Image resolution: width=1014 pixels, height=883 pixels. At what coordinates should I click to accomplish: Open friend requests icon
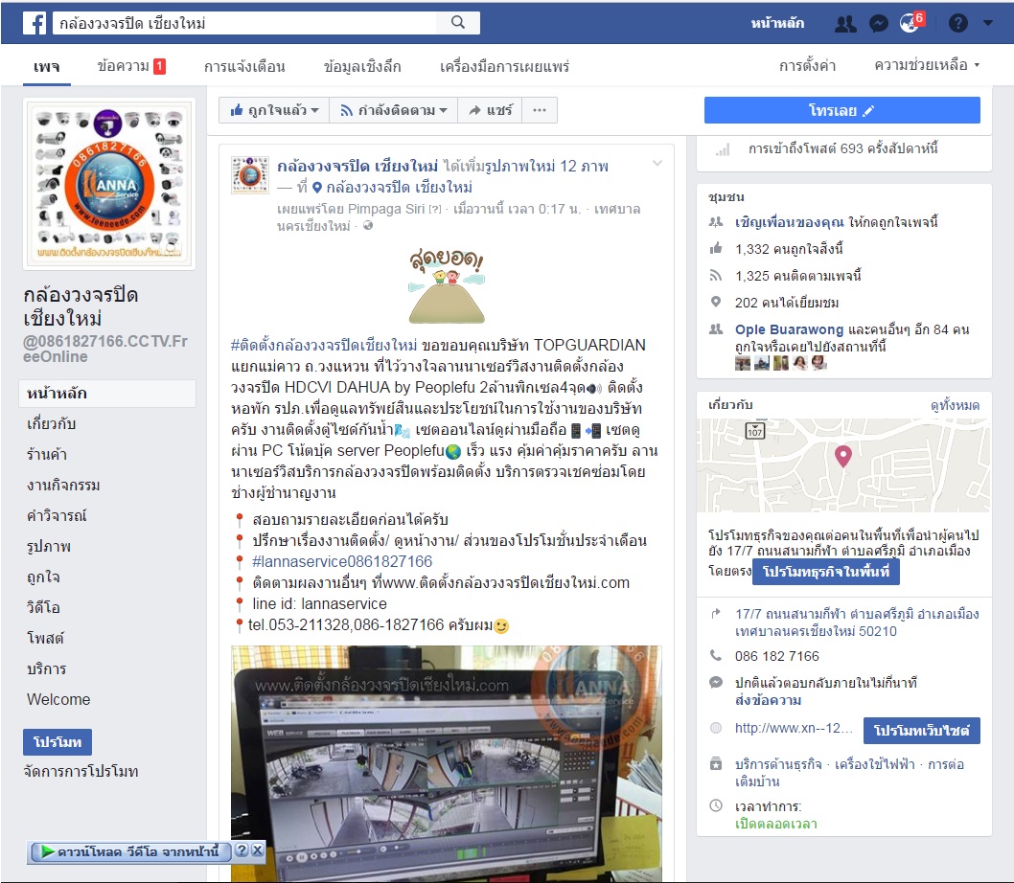844,24
